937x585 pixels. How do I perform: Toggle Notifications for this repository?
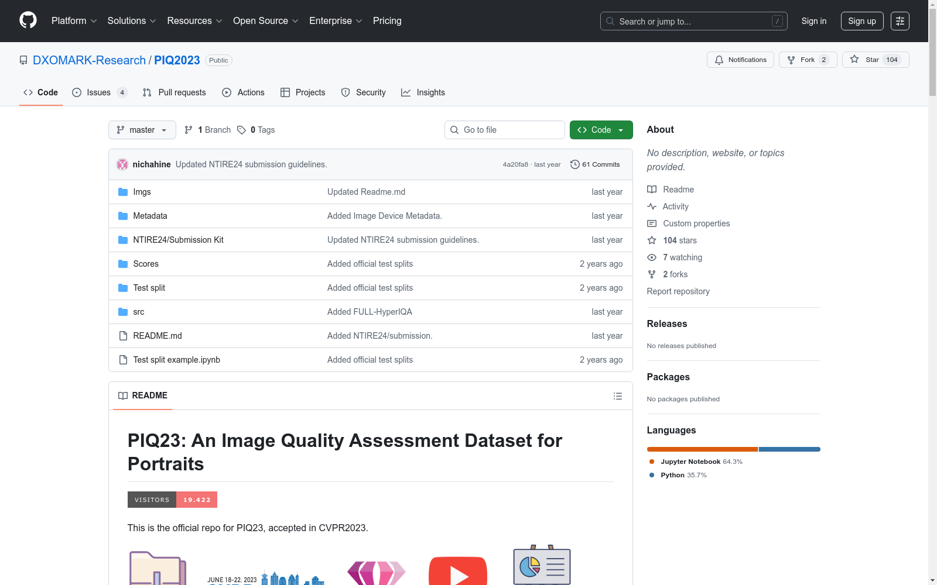pos(740,60)
